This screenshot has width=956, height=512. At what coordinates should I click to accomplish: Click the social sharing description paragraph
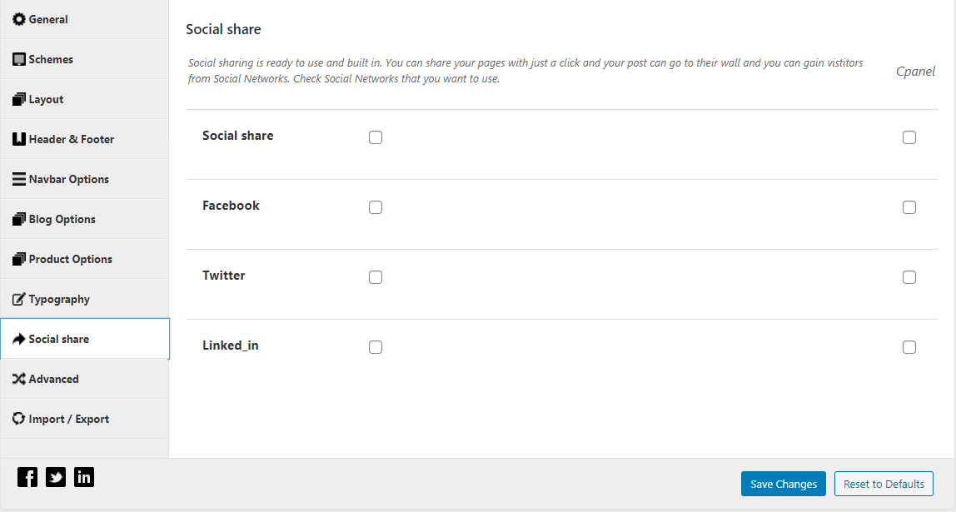(525, 71)
